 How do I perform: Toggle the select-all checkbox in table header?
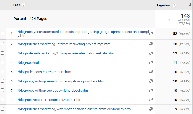(3, 5)
